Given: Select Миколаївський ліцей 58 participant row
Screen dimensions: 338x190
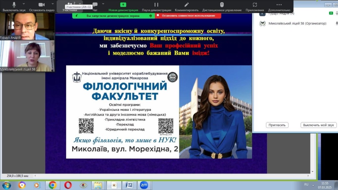Looking at the screenshot, I should point(298,23).
